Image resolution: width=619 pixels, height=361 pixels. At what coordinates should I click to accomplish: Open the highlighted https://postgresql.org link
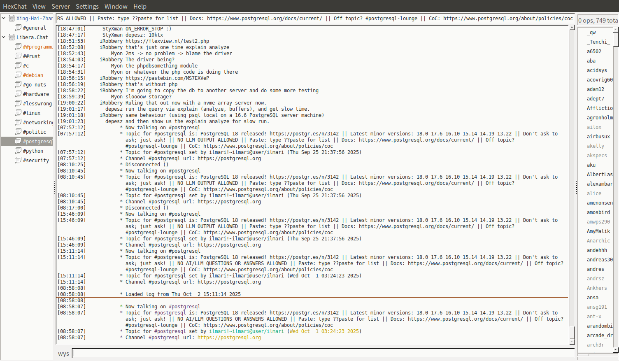click(x=229, y=338)
